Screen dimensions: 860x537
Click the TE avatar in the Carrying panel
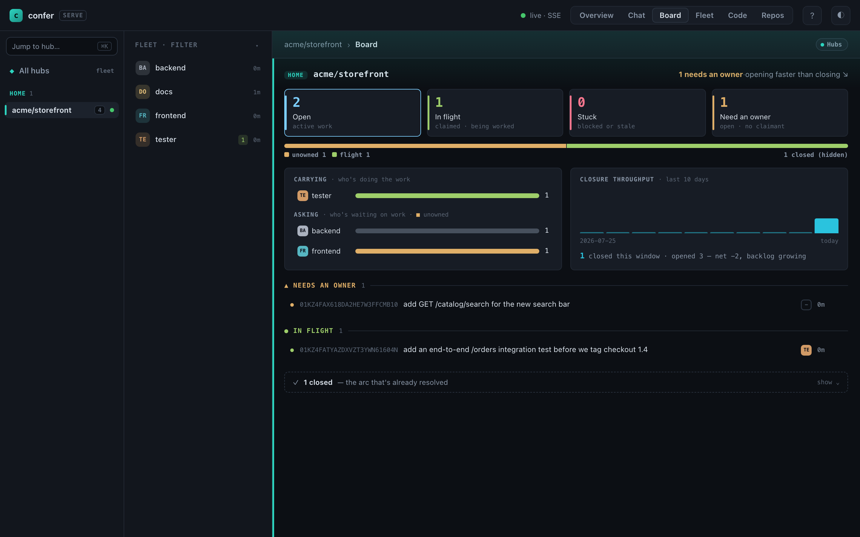pyautogui.click(x=302, y=195)
